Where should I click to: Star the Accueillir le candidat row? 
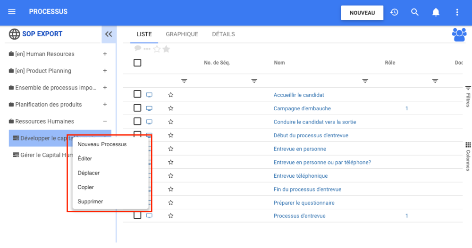tap(171, 95)
